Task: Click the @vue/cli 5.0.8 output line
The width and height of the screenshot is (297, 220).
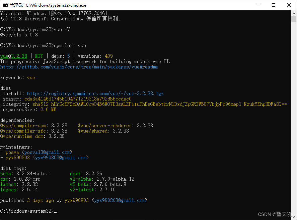Action: point(19,35)
